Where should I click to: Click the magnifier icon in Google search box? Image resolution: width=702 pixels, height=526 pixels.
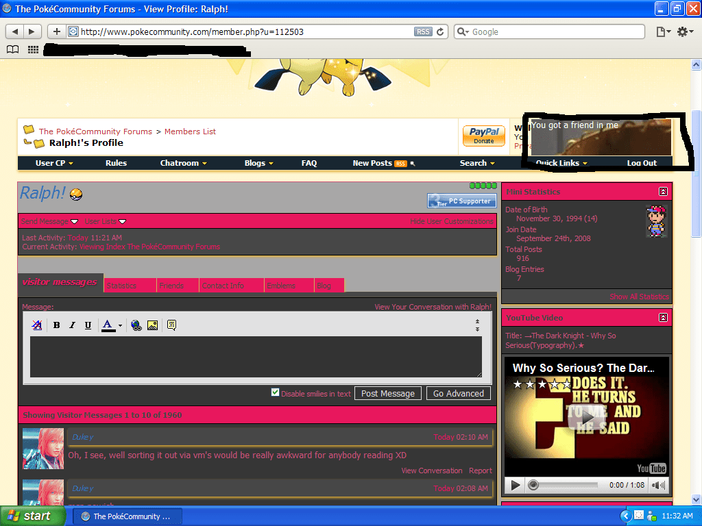click(463, 32)
